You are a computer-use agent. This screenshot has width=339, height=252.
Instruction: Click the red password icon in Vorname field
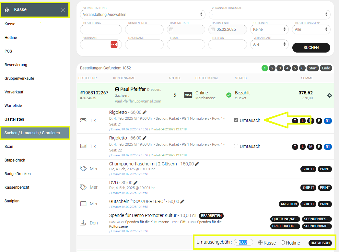pyautogui.click(x=114, y=44)
